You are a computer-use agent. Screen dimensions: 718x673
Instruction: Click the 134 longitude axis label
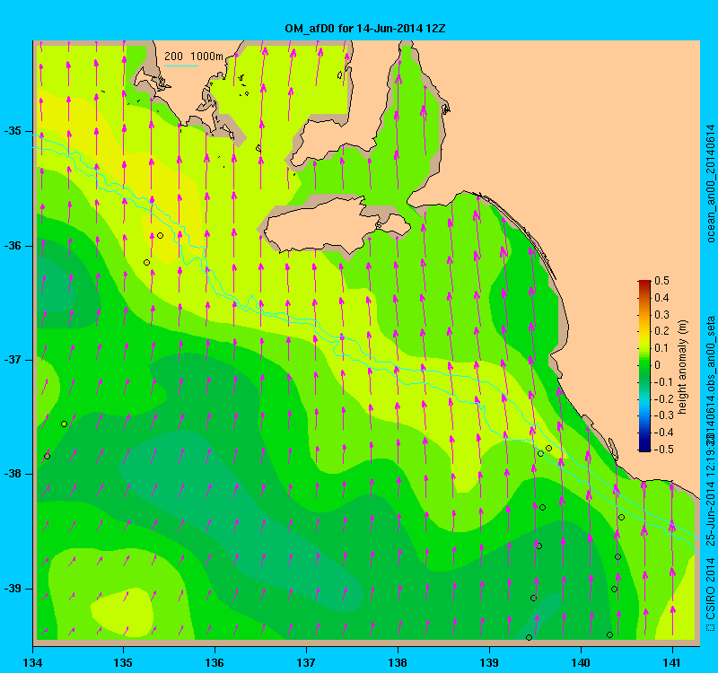tap(32, 663)
